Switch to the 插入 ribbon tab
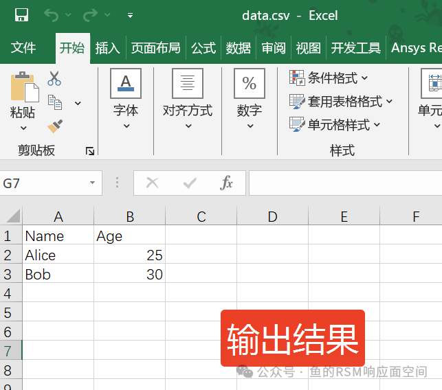 [108, 48]
